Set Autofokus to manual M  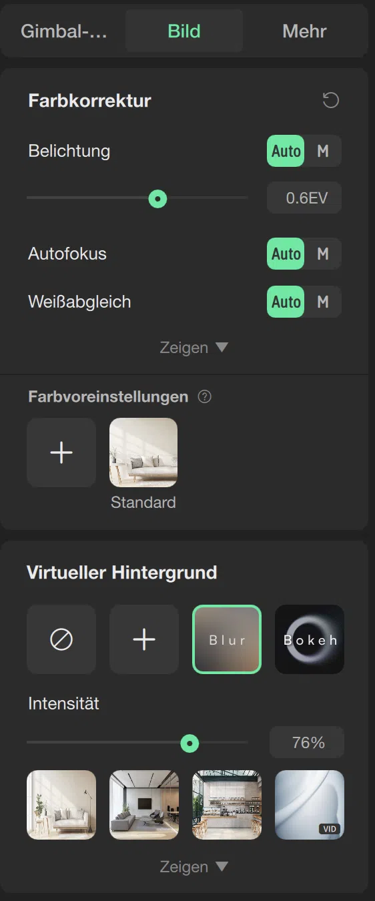tap(323, 254)
